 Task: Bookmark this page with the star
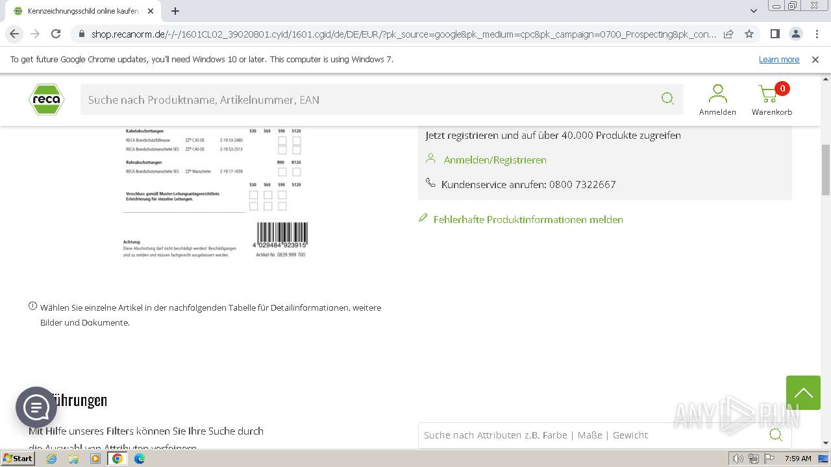[749, 34]
